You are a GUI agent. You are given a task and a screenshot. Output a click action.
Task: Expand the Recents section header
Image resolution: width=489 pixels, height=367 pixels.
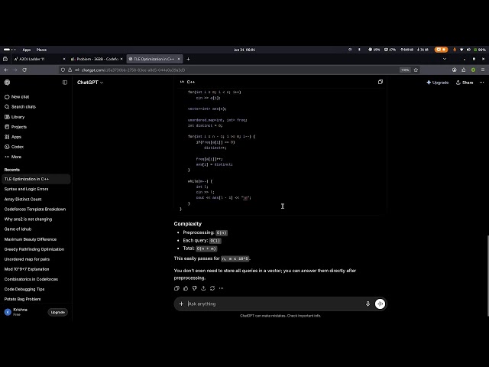pyautogui.click(x=12, y=170)
